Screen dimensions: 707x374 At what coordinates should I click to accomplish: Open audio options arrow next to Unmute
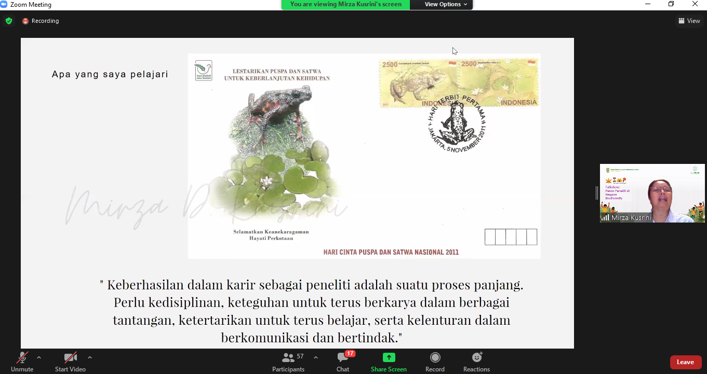point(39,357)
